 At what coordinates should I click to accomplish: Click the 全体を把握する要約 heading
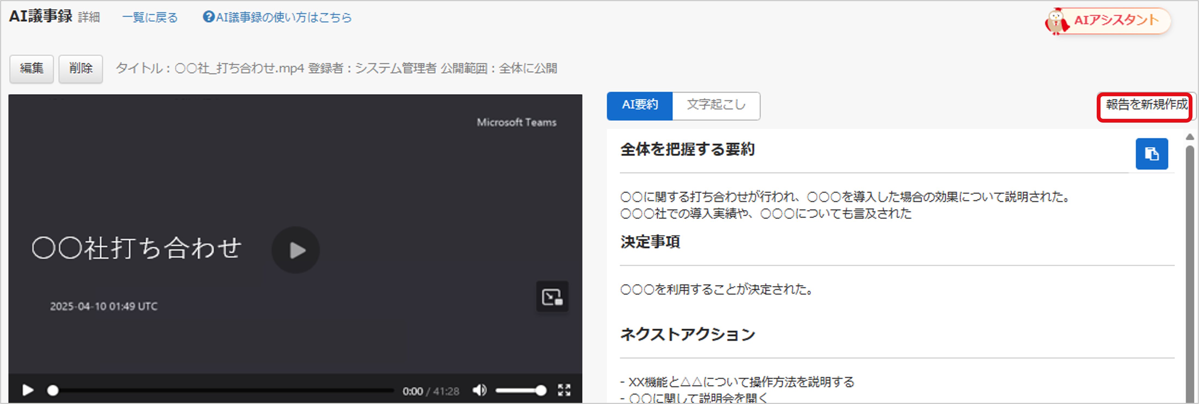pos(687,150)
